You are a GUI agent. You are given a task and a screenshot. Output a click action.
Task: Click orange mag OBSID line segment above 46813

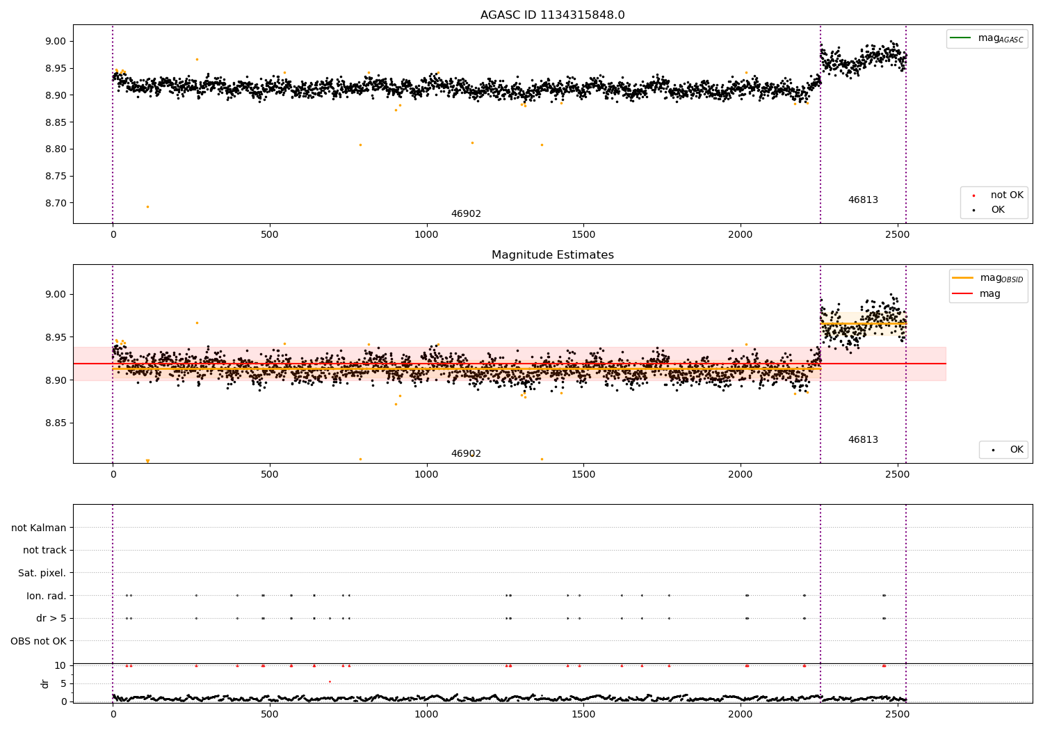(x=863, y=324)
